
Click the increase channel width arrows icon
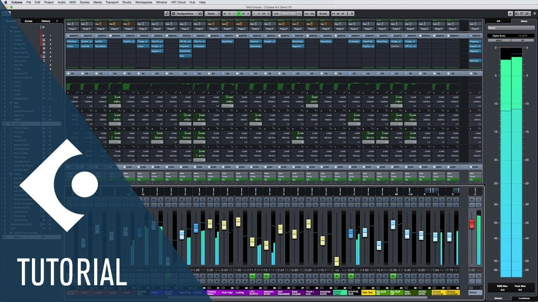coord(343,13)
